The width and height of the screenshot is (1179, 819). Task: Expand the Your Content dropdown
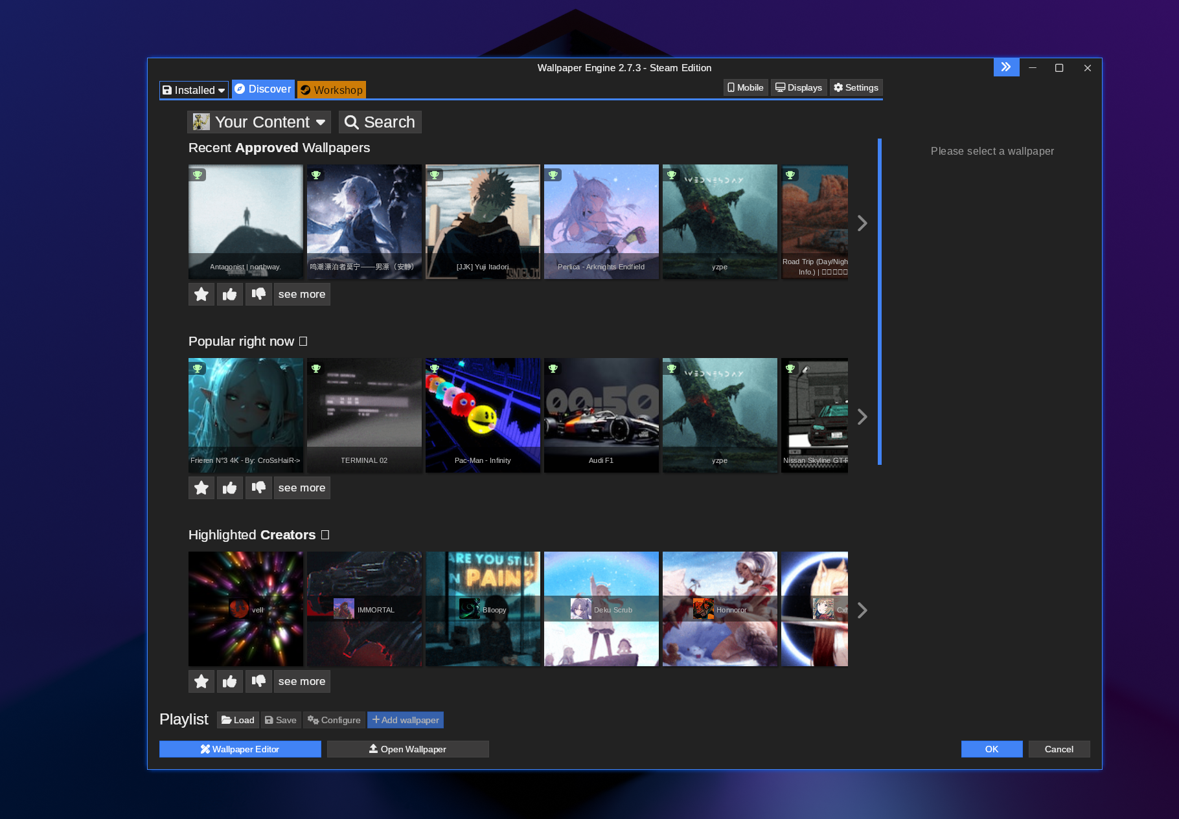pos(259,122)
